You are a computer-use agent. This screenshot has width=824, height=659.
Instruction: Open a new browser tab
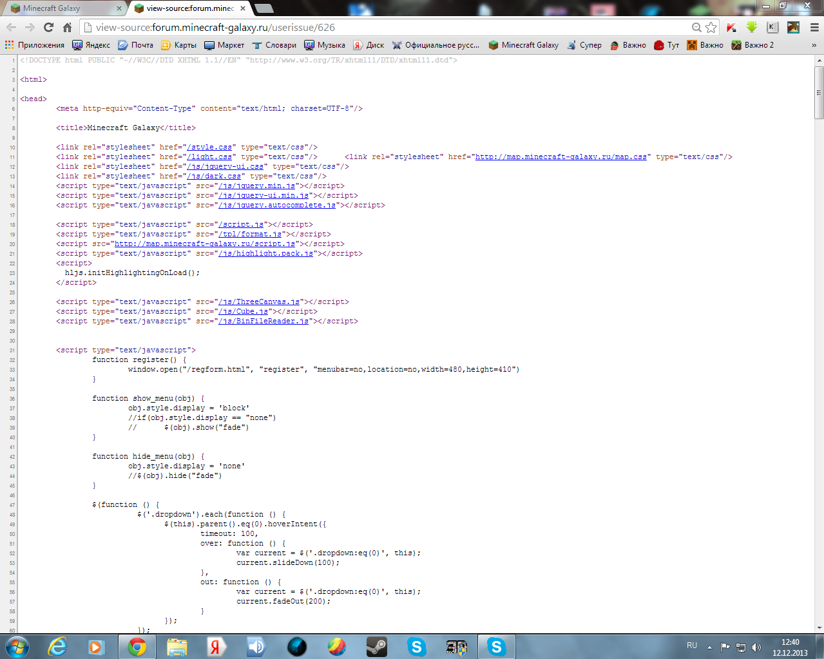point(264,8)
